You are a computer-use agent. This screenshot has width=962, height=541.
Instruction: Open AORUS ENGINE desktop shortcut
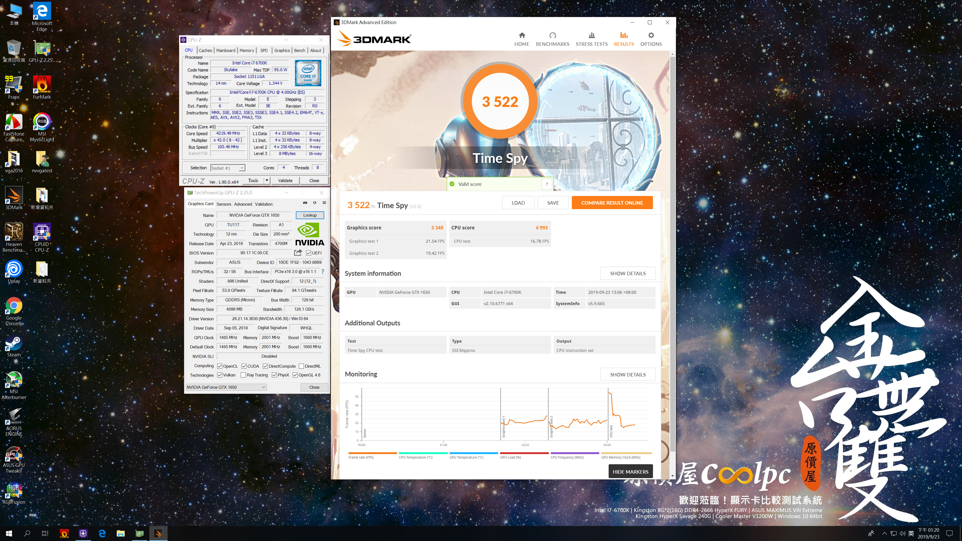click(x=14, y=422)
